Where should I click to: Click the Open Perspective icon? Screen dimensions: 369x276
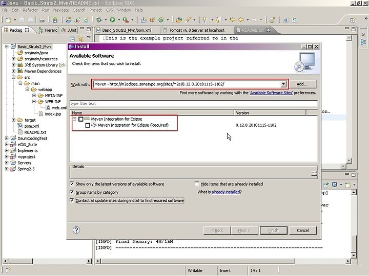tap(353, 20)
